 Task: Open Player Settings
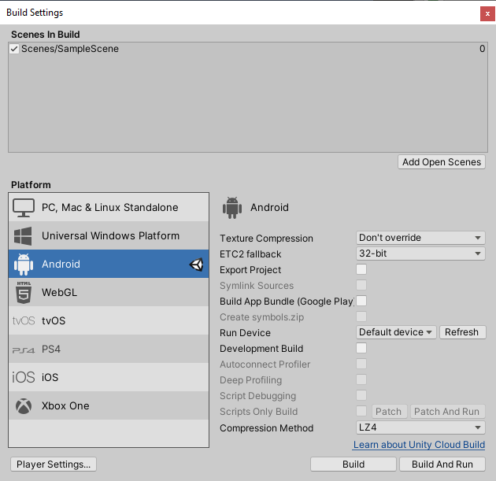(54, 464)
